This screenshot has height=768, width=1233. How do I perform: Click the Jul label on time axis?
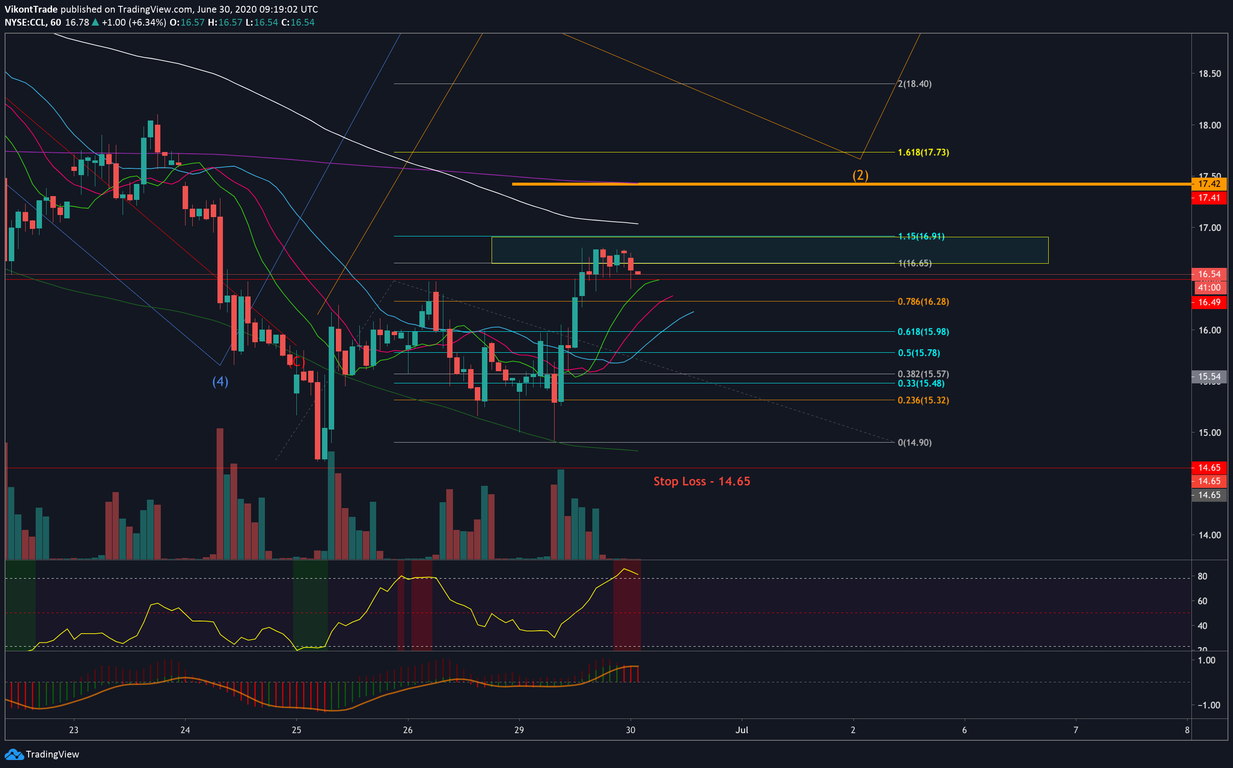(741, 730)
